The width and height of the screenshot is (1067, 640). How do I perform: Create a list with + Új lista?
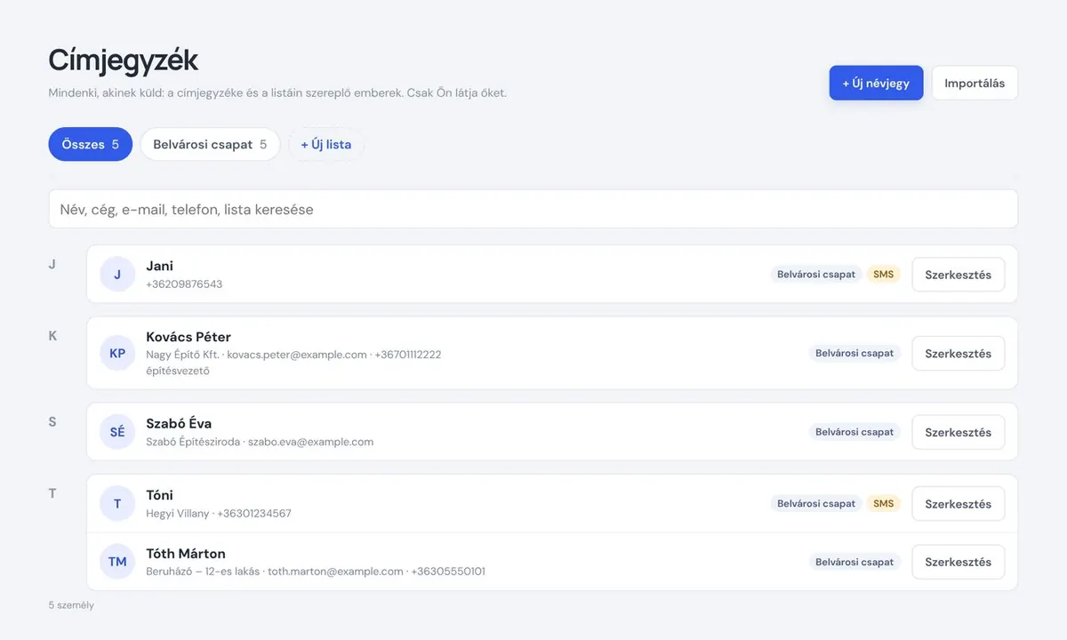[326, 144]
